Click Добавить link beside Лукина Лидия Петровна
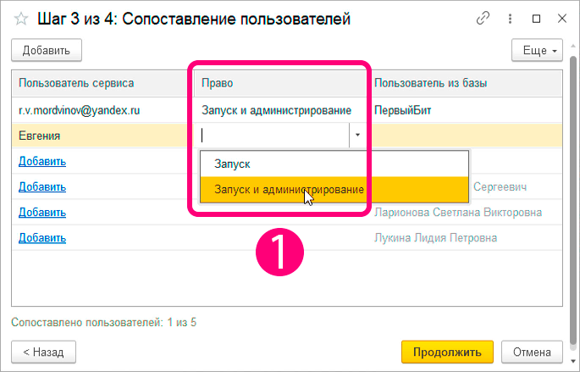 42,237
